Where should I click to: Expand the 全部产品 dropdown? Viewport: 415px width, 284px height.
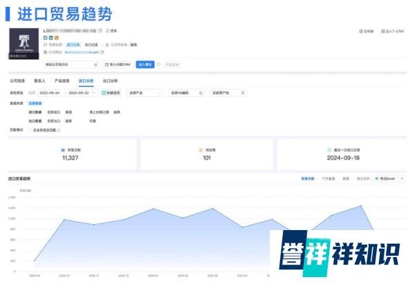[145, 93]
